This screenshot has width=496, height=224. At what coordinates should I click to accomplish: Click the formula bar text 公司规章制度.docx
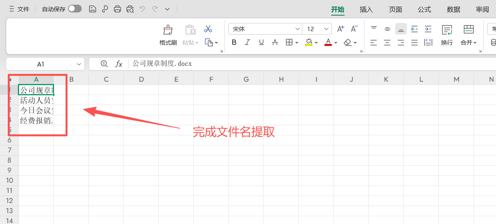pos(162,63)
